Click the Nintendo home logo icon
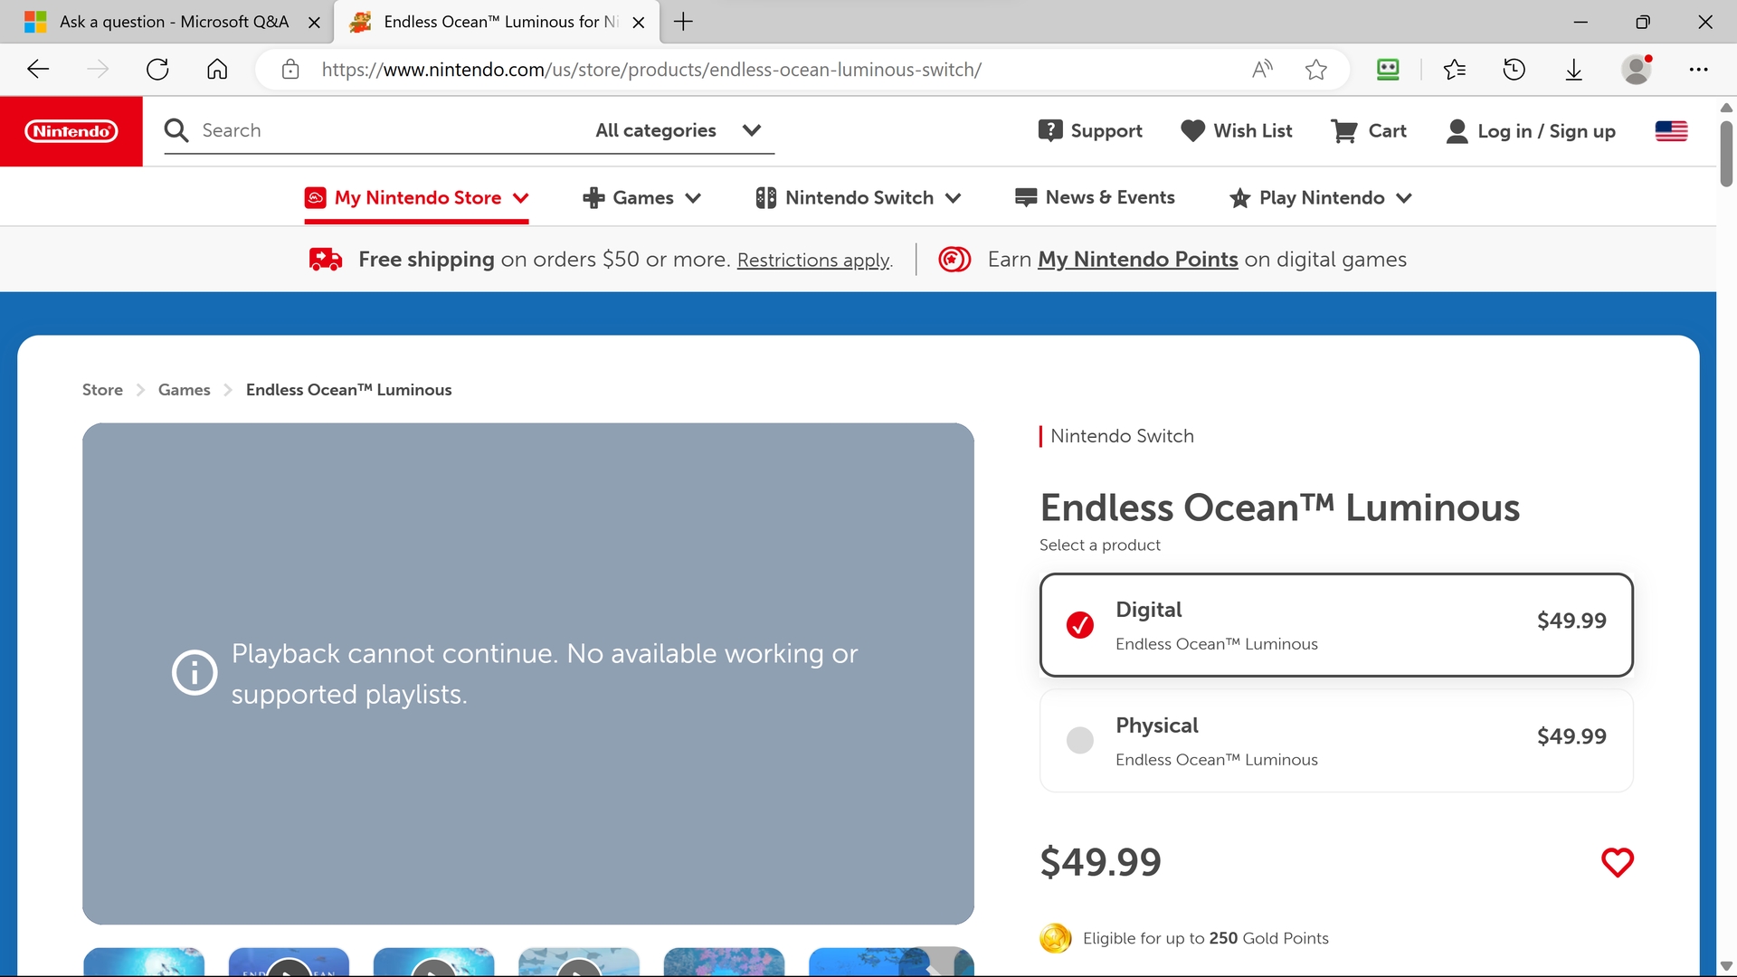The height and width of the screenshot is (977, 1737). pyautogui.click(x=71, y=130)
